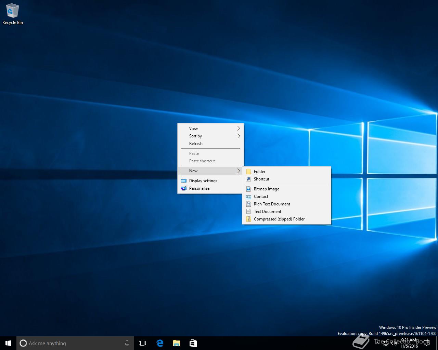Show hidden system tray icons
This screenshot has height=350, width=438.
click(377, 343)
